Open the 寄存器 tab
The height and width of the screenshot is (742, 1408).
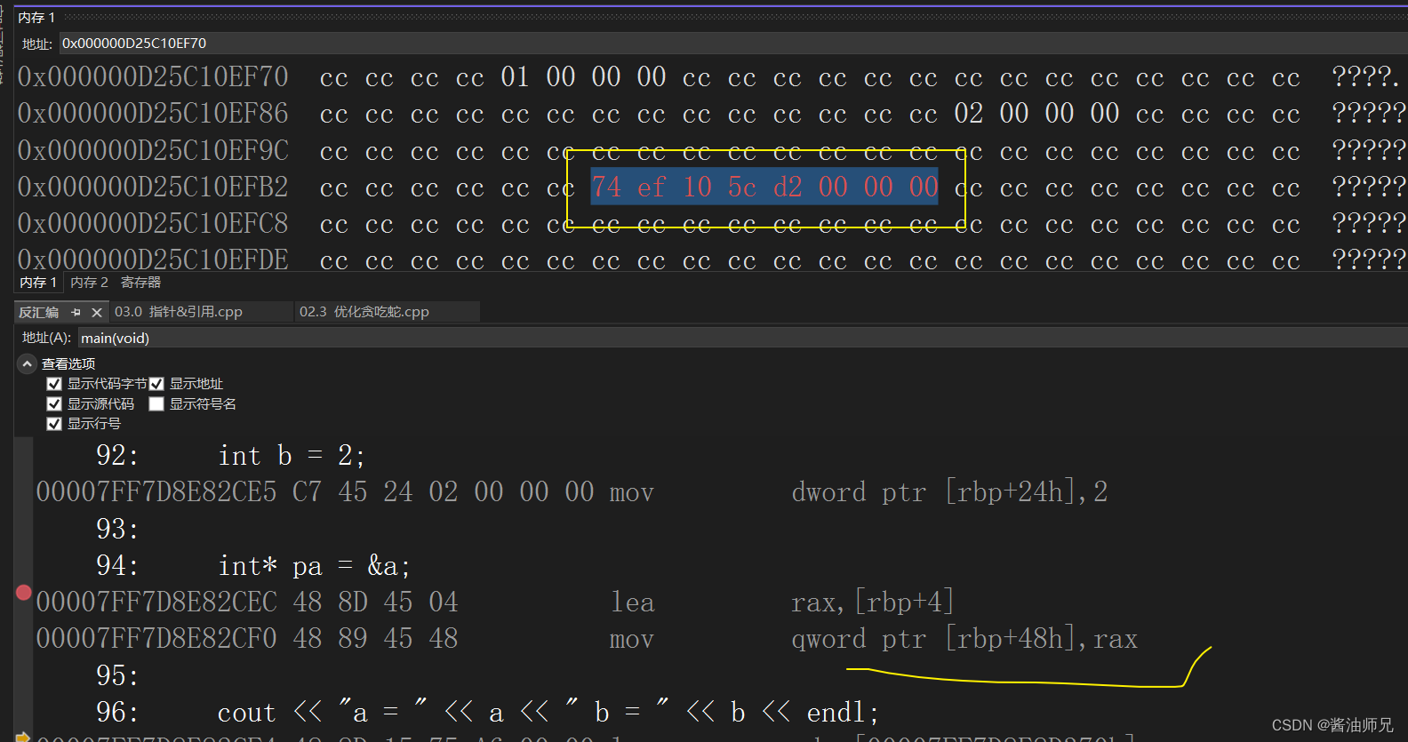coord(140,283)
